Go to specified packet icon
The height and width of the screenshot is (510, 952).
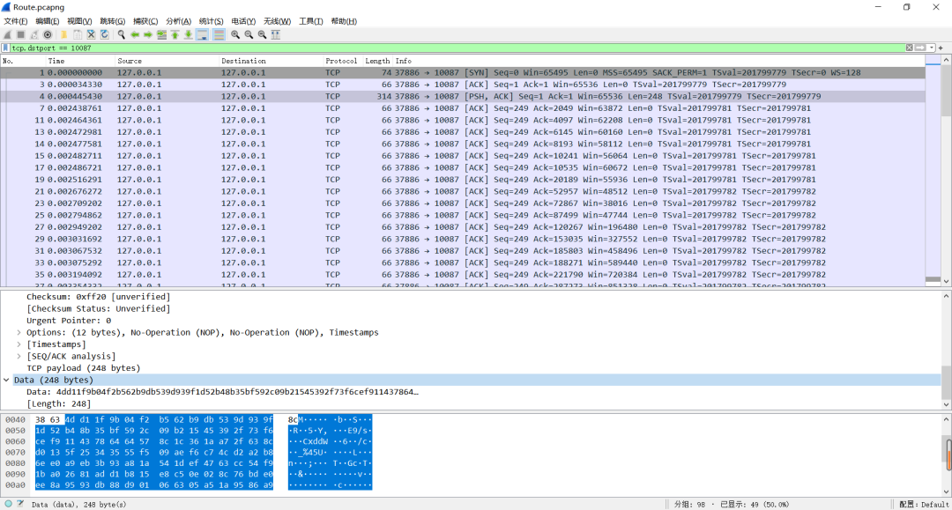coord(161,34)
